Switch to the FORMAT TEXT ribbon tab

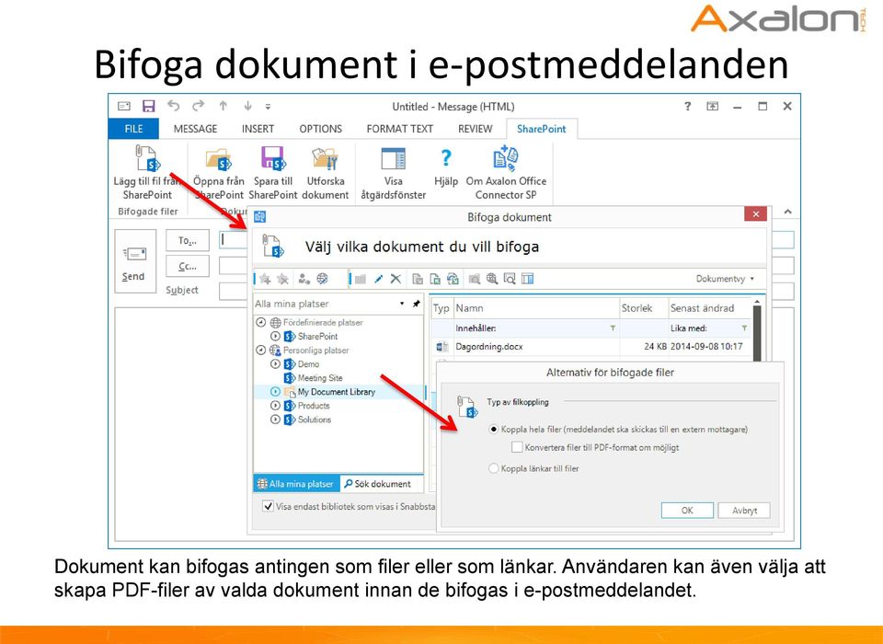pos(400,129)
